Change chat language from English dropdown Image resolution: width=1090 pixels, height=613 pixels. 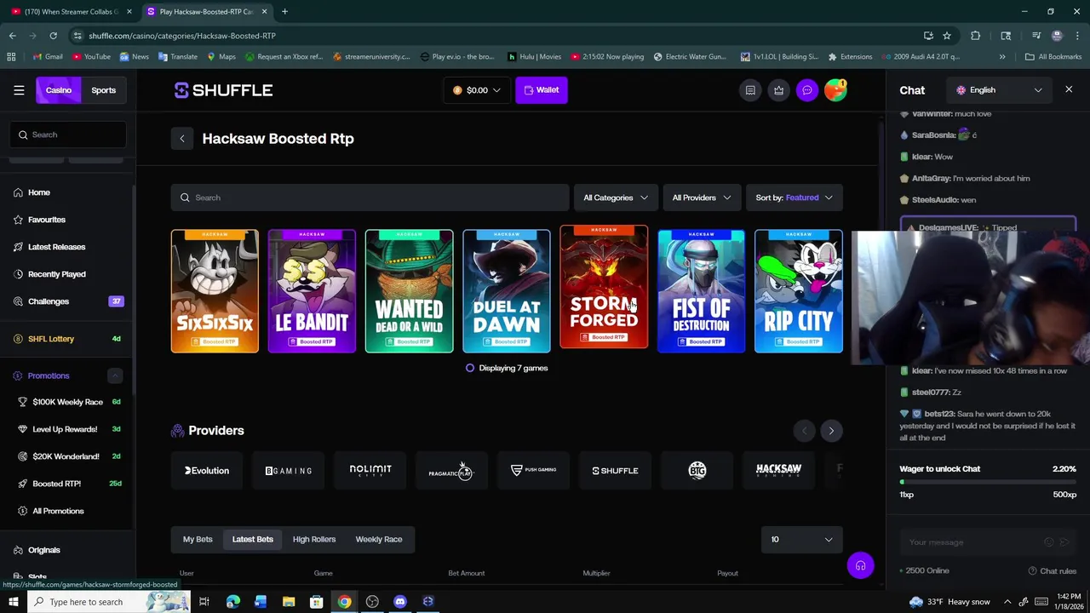pyautogui.click(x=1000, y=90)
